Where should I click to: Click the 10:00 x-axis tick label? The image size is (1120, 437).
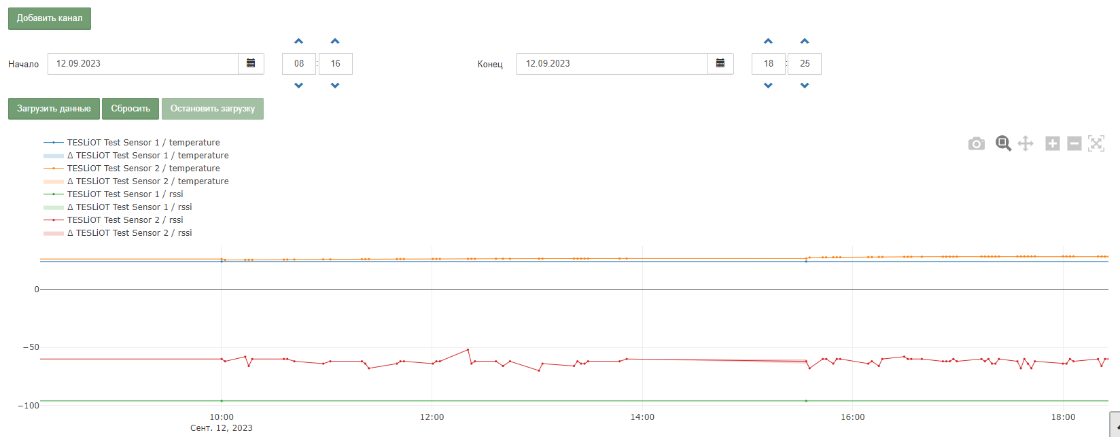[x=222, y=417]
